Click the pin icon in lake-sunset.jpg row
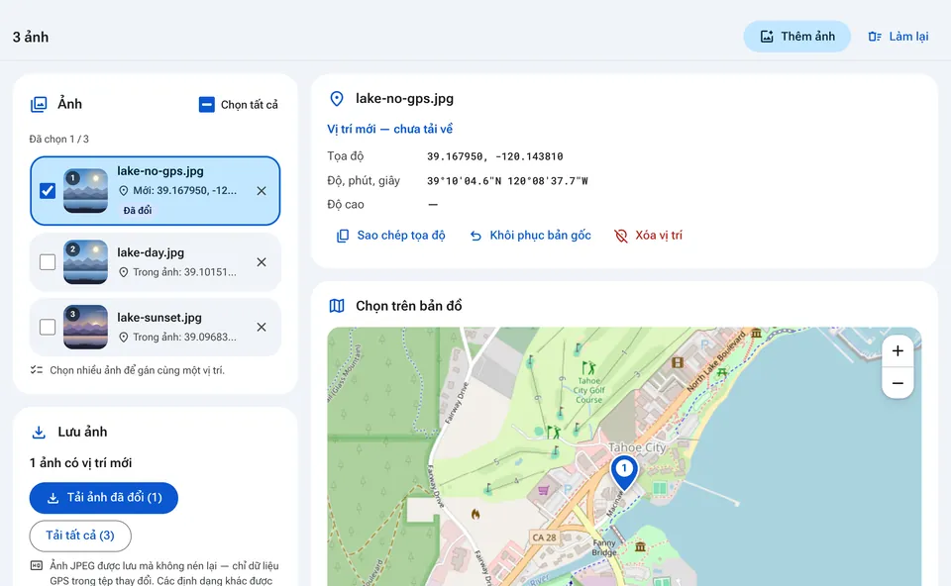This screenshot has height=586, width=951. (123, 338)
